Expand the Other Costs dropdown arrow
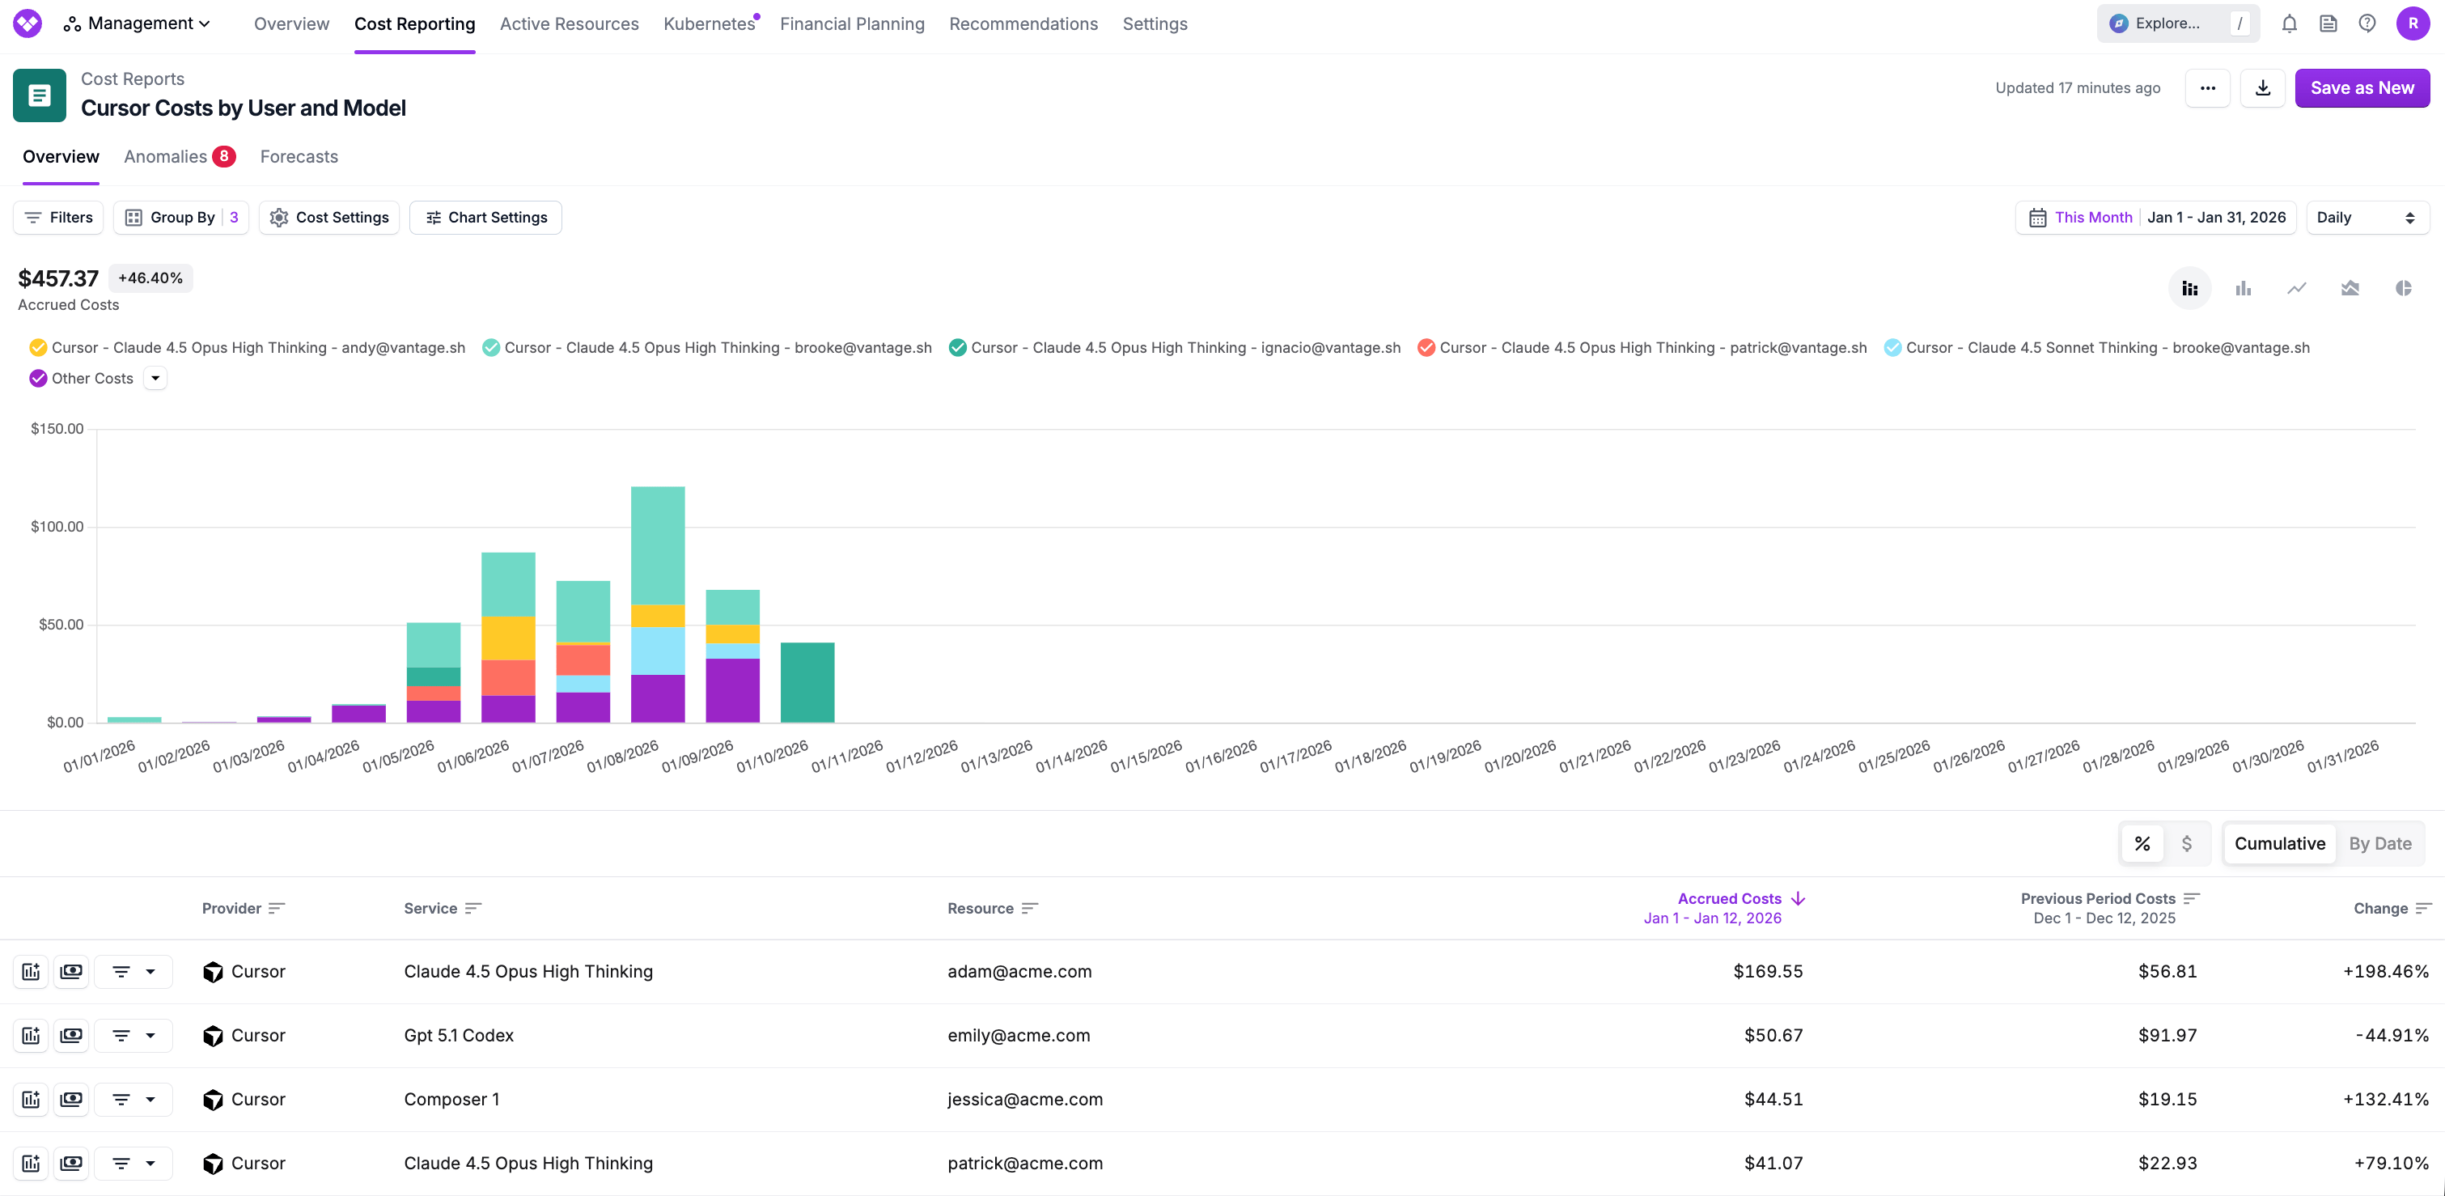The height and width of the screenshot is (1196, 2445). click(155, 378)
